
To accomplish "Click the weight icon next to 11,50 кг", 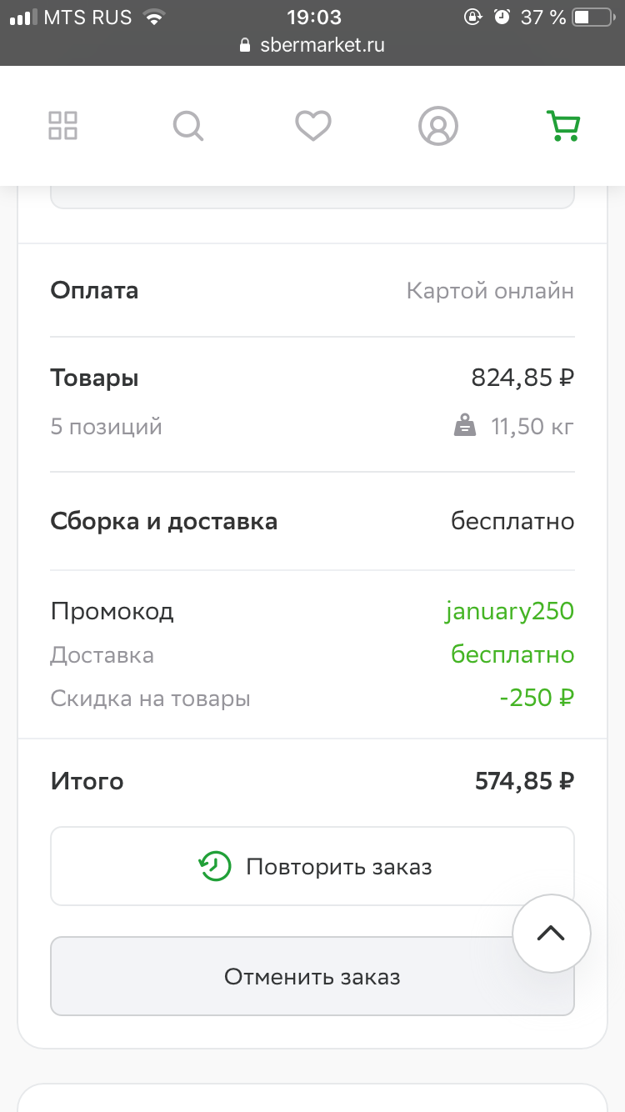I will (465, 427).
